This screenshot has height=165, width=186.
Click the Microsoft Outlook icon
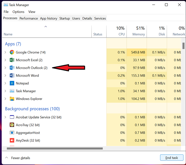(x=12, y=68)
